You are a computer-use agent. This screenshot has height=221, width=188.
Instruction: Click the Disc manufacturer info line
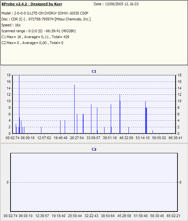coord(46,19)
